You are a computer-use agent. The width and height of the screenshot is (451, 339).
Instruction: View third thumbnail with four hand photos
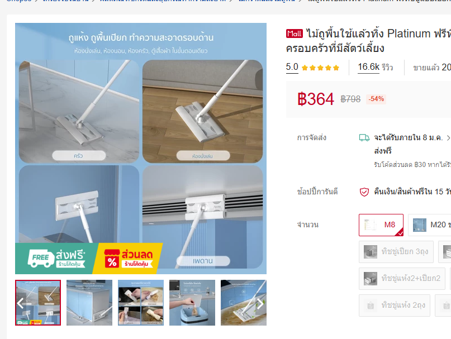141,303
